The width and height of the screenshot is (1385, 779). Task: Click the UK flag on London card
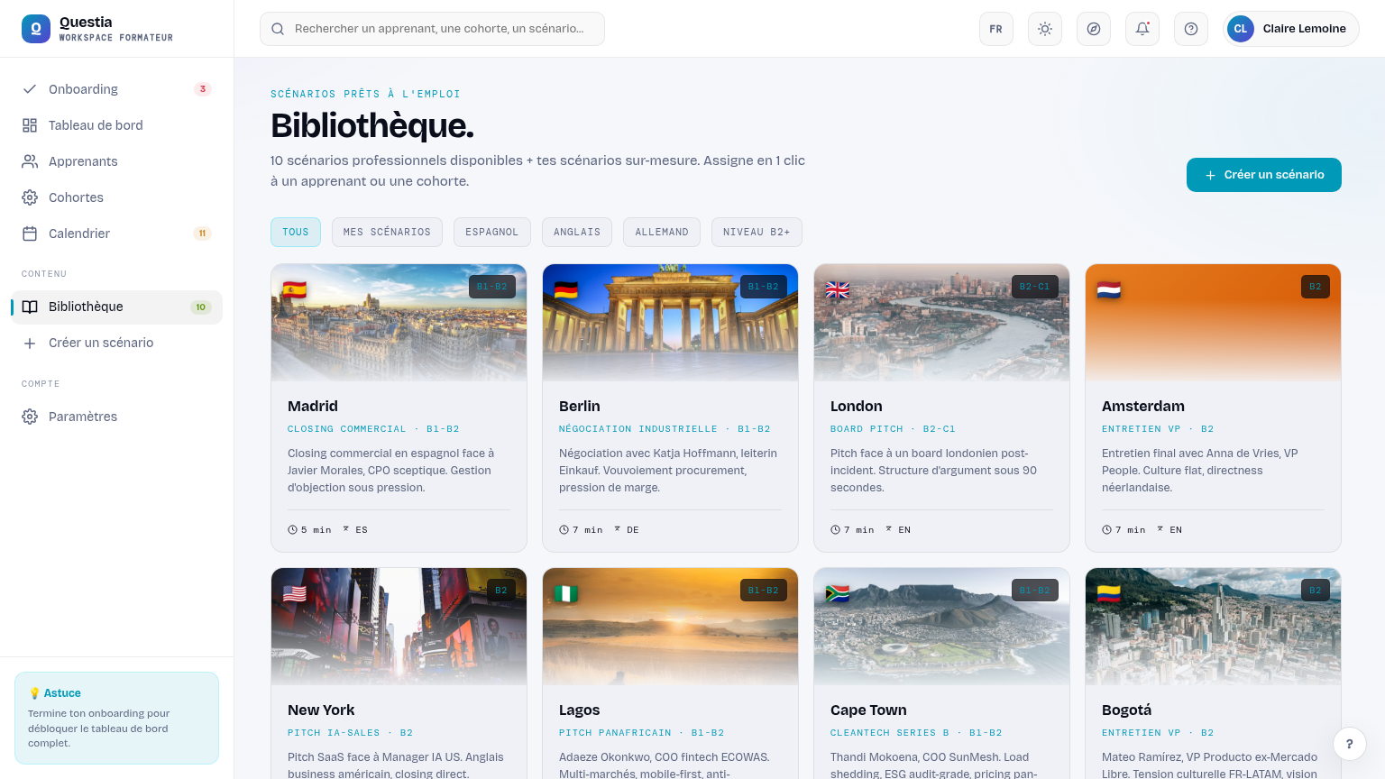pyautogui.click(x=838, y=289)
